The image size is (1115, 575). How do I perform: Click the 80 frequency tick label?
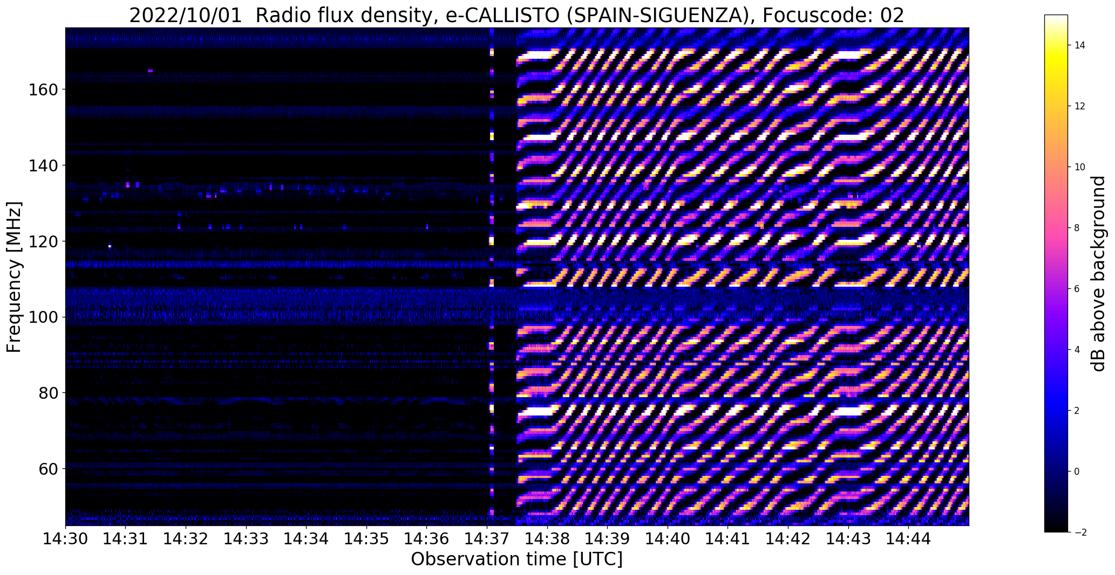point(47,393)
